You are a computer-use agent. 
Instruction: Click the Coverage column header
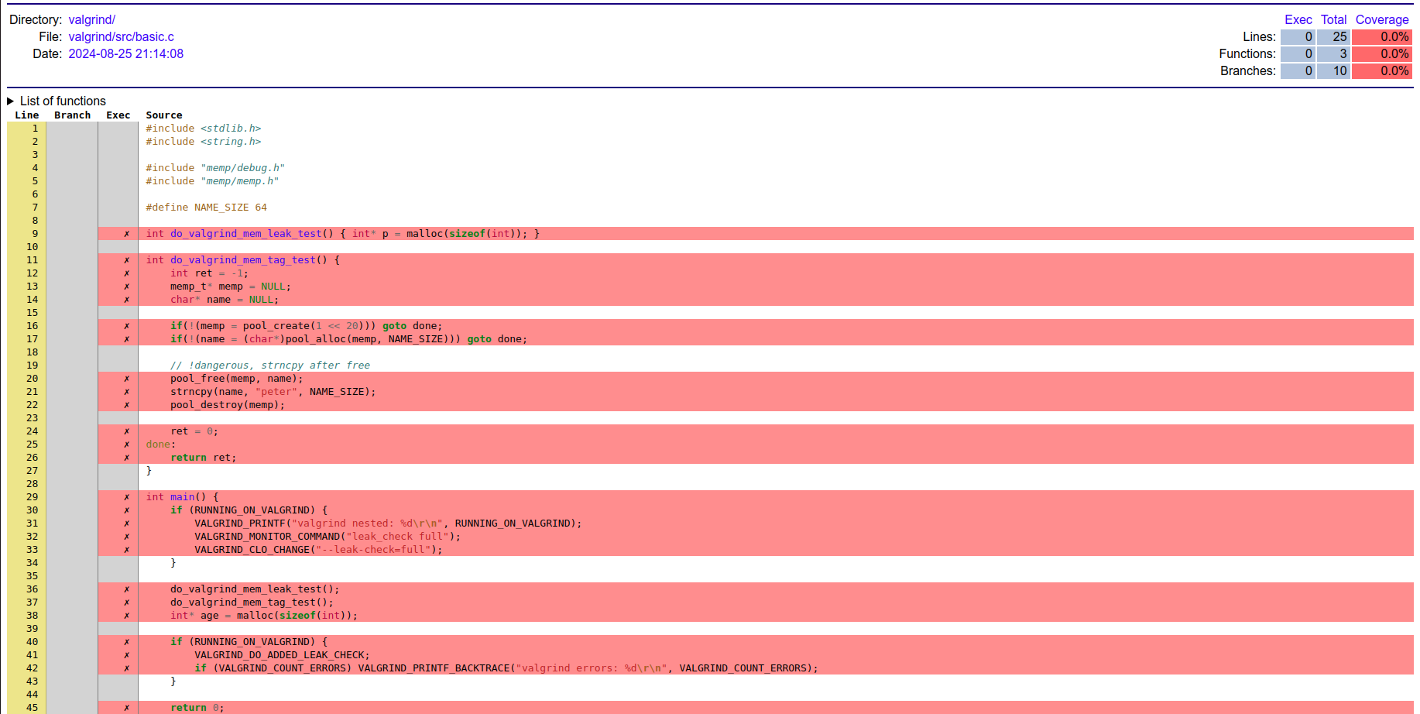(1381, 20)
